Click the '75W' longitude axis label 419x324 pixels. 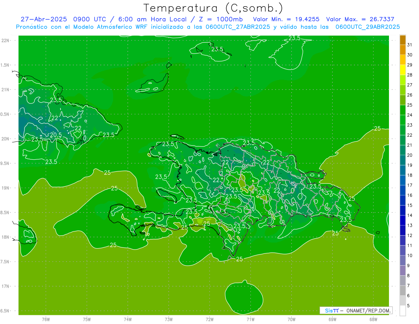[87, 319]
